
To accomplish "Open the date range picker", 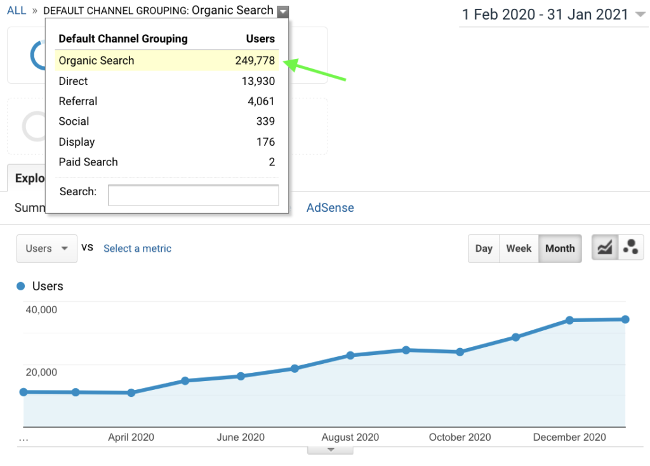I will click(x=554, y=15).
